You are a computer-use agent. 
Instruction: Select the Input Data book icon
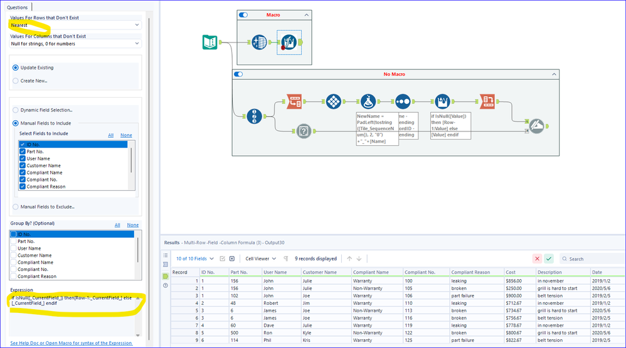210,42
